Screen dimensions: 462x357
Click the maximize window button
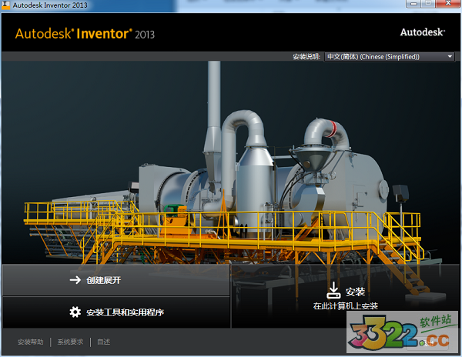428,4
